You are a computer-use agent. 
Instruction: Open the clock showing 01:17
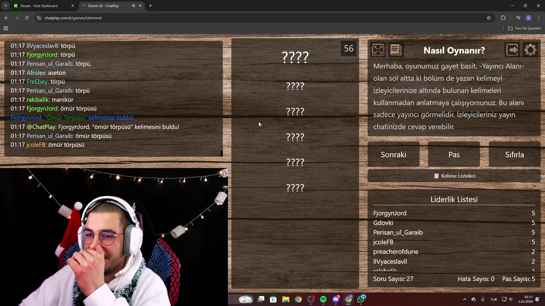pyautogui.click(x=525, y=299)
